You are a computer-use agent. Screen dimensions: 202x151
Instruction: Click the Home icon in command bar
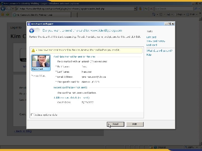(x=154, y=14)
